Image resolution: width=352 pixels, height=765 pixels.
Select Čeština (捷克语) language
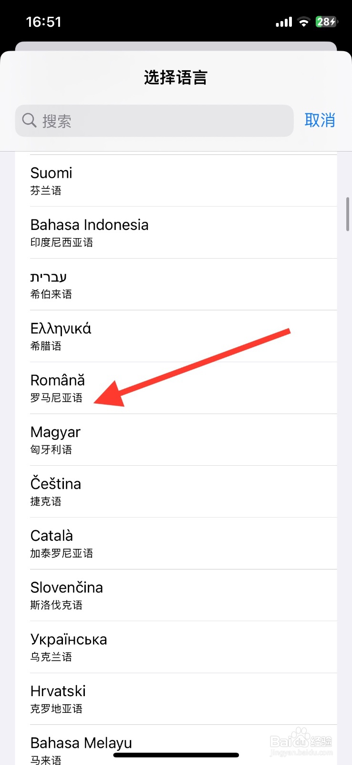tap(176, 492)
